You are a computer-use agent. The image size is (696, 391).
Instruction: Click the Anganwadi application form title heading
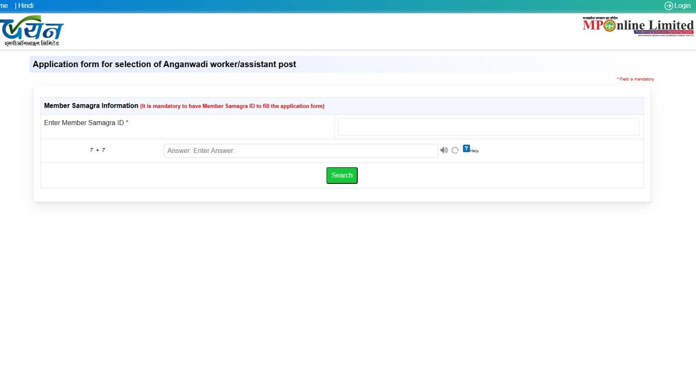[164, 64]
